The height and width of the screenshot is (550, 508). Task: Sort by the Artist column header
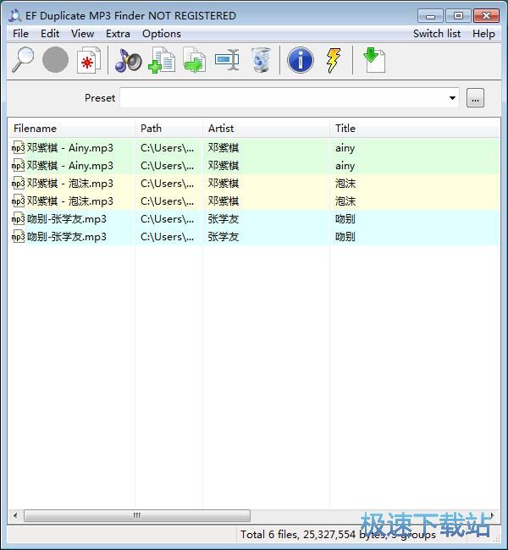pos(266,129)
